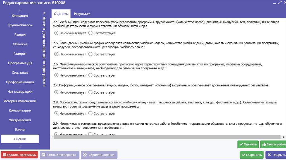The height and width of the screenshot is (160, 286).
Task: Click the 'Сбросить оценки' button
Action: click(99, 155)
